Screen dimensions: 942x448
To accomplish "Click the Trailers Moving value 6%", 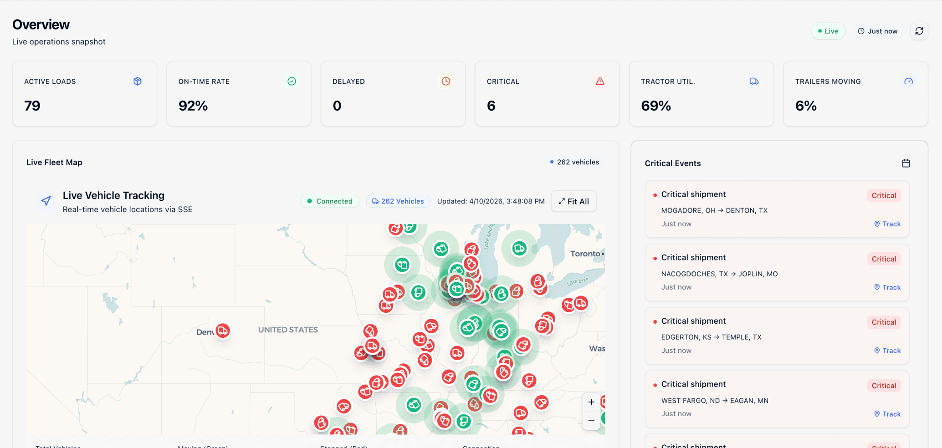I will pyautogui.click(x=806, y=106).
